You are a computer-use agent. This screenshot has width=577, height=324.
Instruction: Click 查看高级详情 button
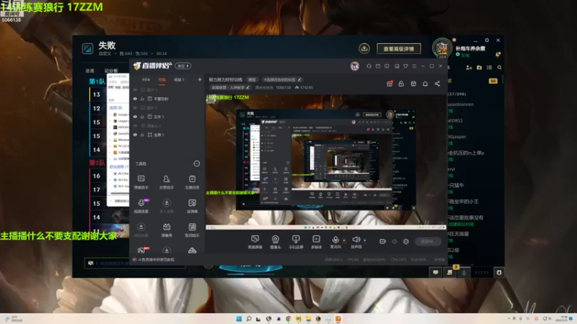pyautogui.click(x=399, y=48)
